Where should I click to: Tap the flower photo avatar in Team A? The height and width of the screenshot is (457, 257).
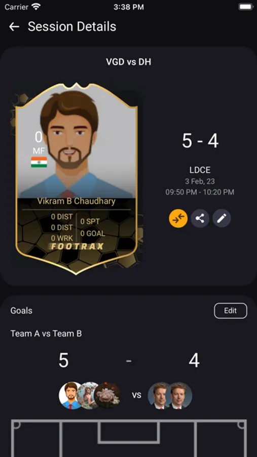[107, 396]
